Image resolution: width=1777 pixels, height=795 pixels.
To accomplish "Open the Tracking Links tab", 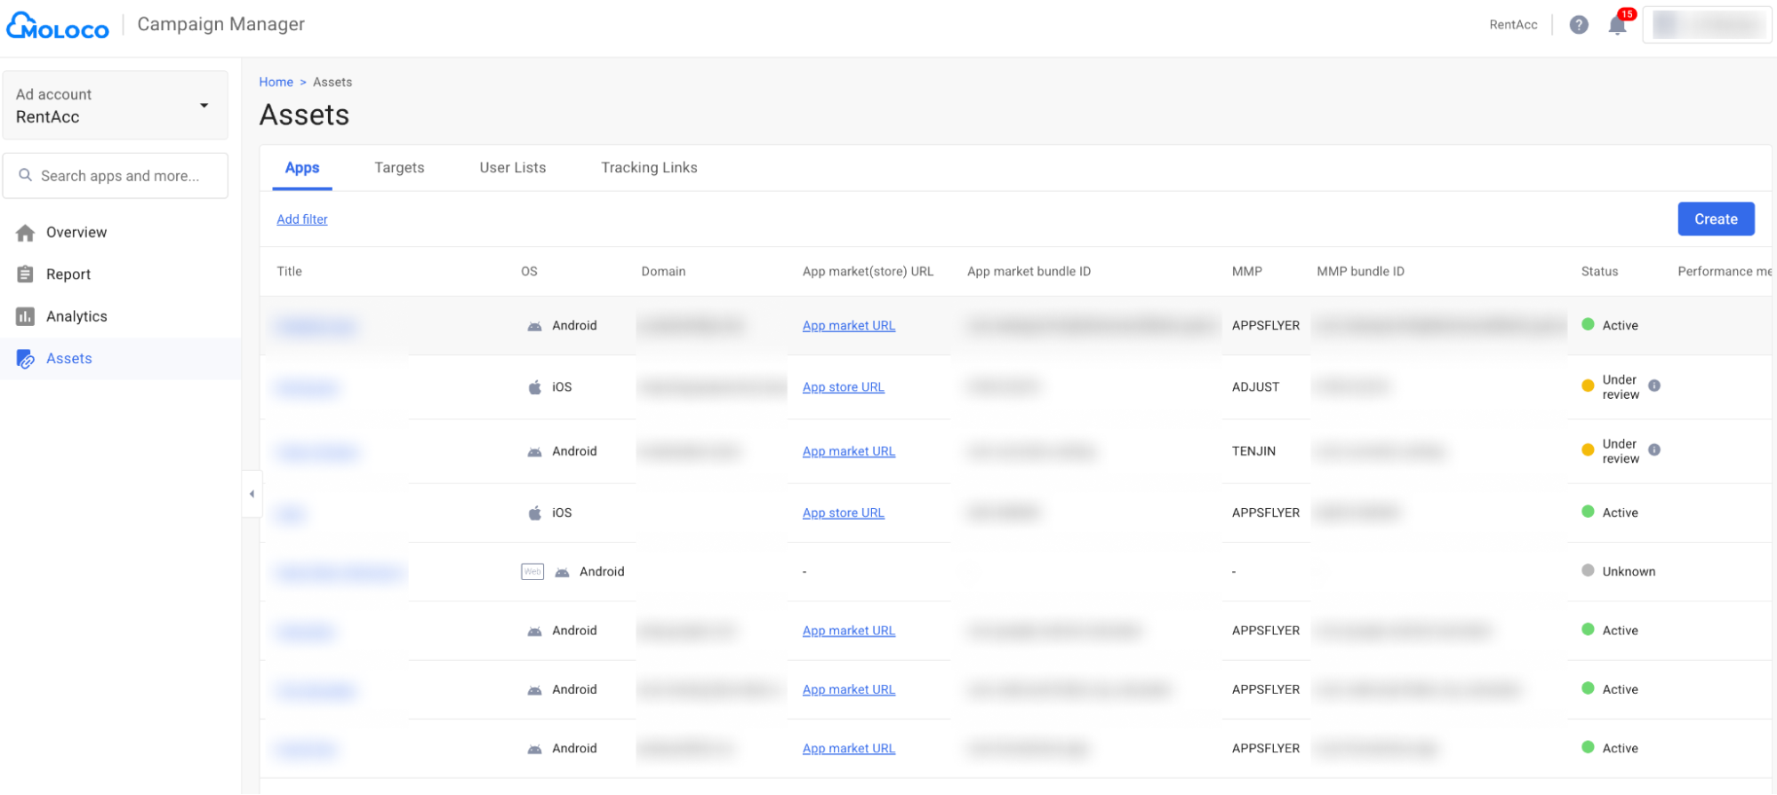I will click(649, 168).
